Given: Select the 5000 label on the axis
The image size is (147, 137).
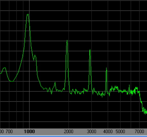Looking at the screenshot, I should pos(120,132).
